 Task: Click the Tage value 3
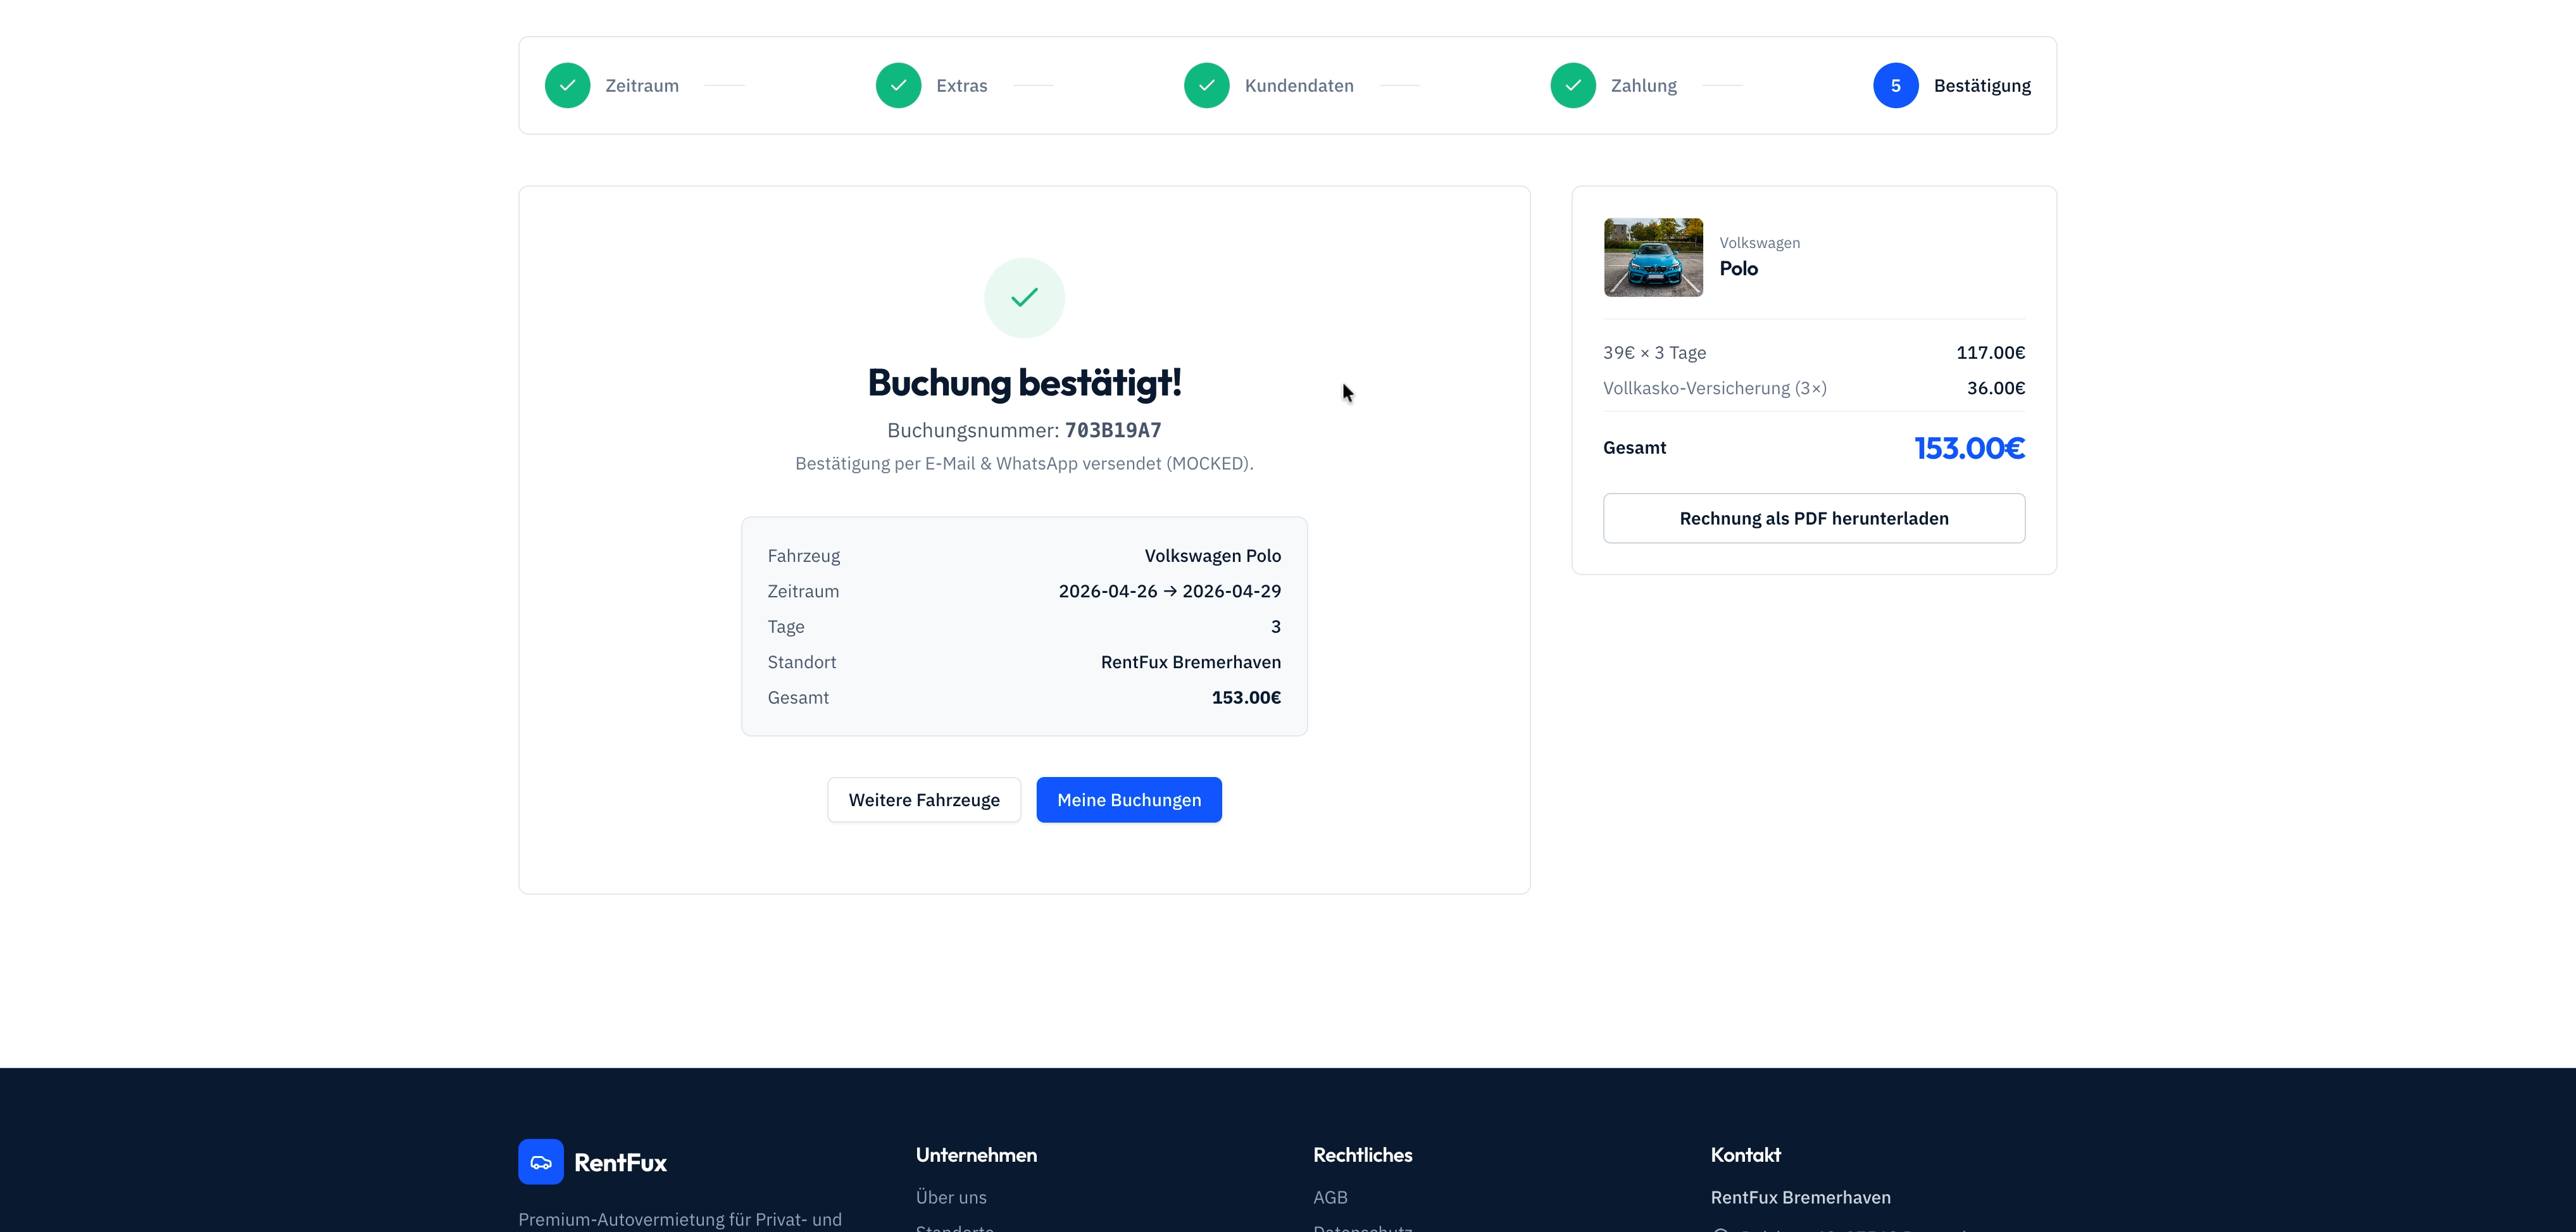(x=1275, y=626)
